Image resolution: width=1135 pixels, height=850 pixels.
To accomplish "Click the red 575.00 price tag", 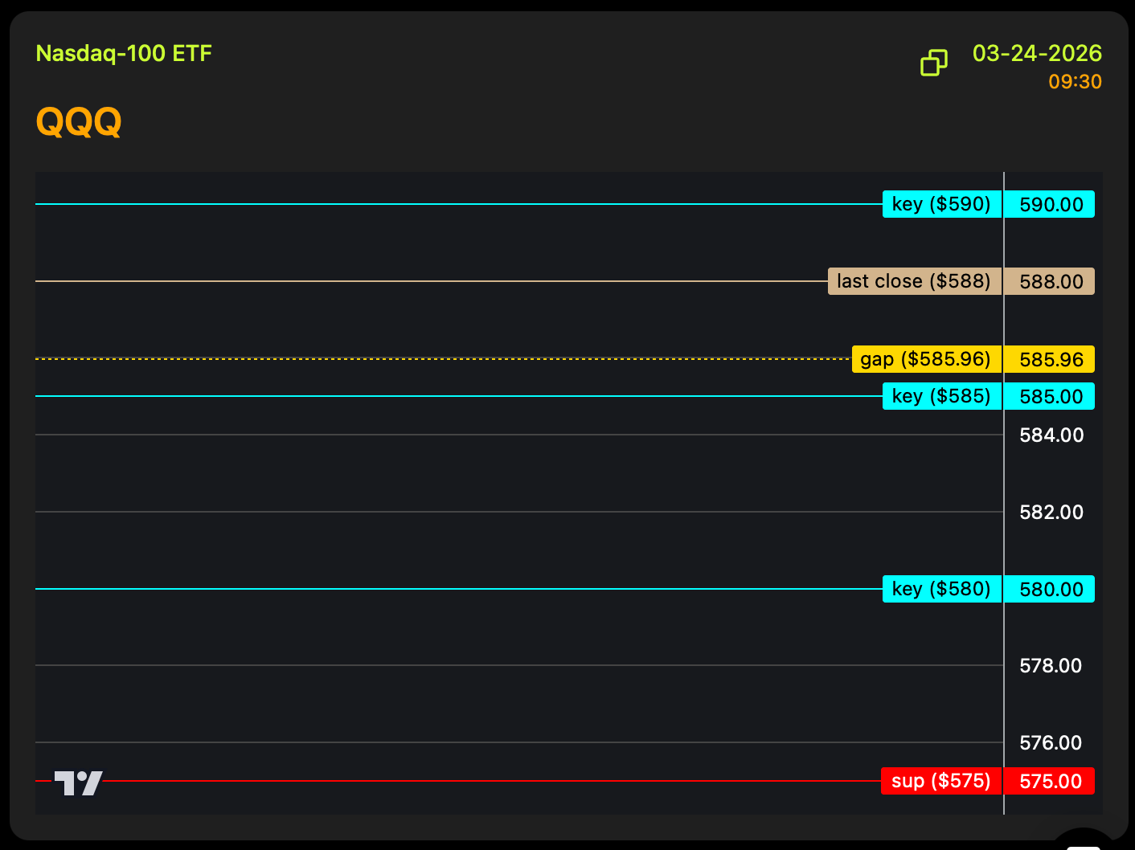I will pos(1050,782).
